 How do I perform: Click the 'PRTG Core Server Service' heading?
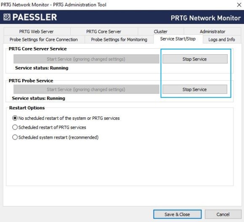[38, 49]
